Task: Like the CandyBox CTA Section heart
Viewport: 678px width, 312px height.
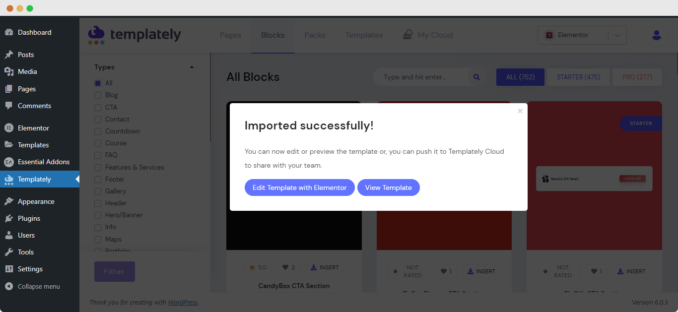Action: (x=289, y=267)
